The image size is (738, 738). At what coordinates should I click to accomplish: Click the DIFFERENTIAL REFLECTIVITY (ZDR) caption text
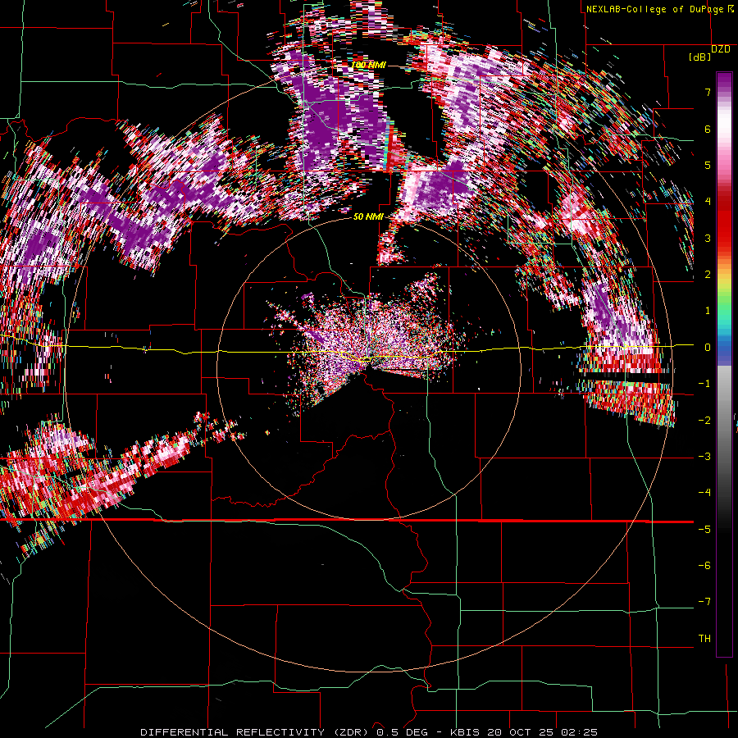pyautogui.click(x=254, y=732)
